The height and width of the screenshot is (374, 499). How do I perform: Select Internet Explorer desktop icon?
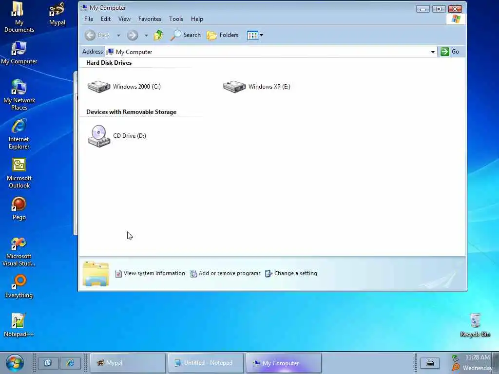(19, 134)
